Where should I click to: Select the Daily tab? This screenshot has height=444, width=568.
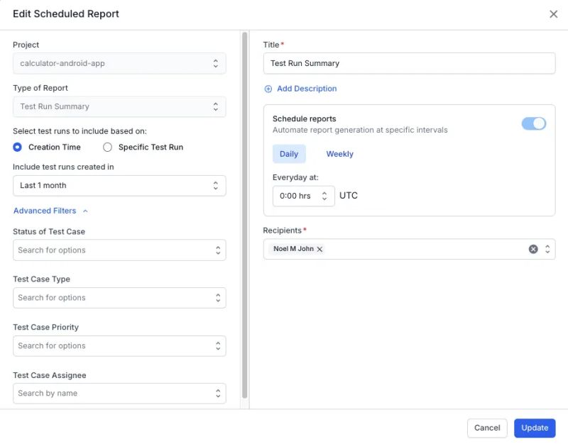point(289,154)
